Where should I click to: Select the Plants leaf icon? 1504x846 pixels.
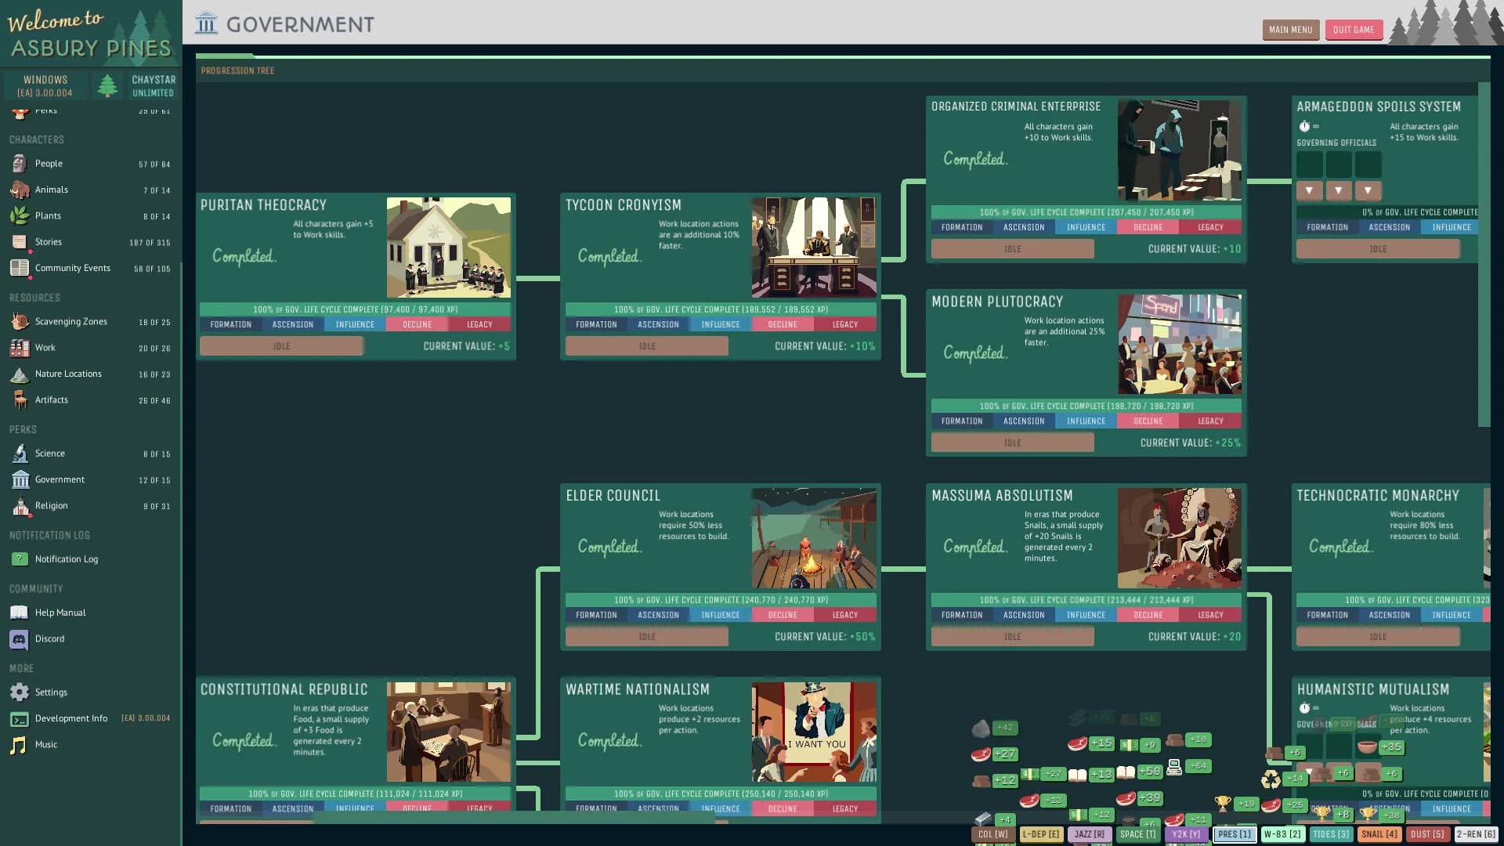[20, 215]
